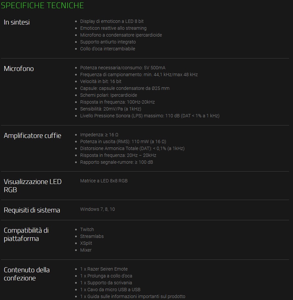This screenshot has width=293, height=300.
Task: Click "Display di emoticon a LED 8 bit"
Action: click(x=112, y=21)
